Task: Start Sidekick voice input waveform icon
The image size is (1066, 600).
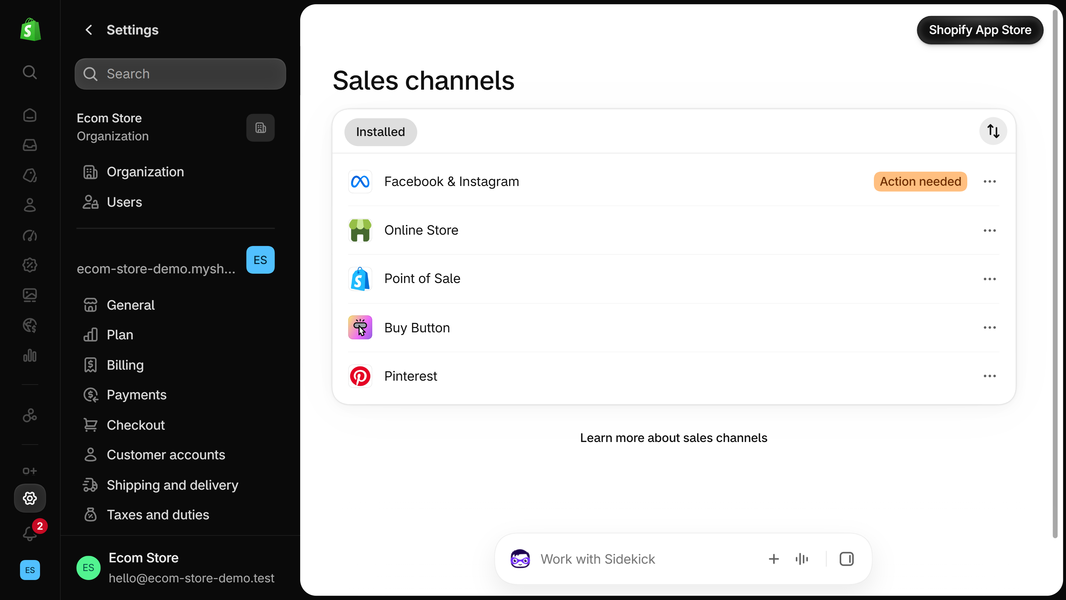Action: click(x=802, y=559)
